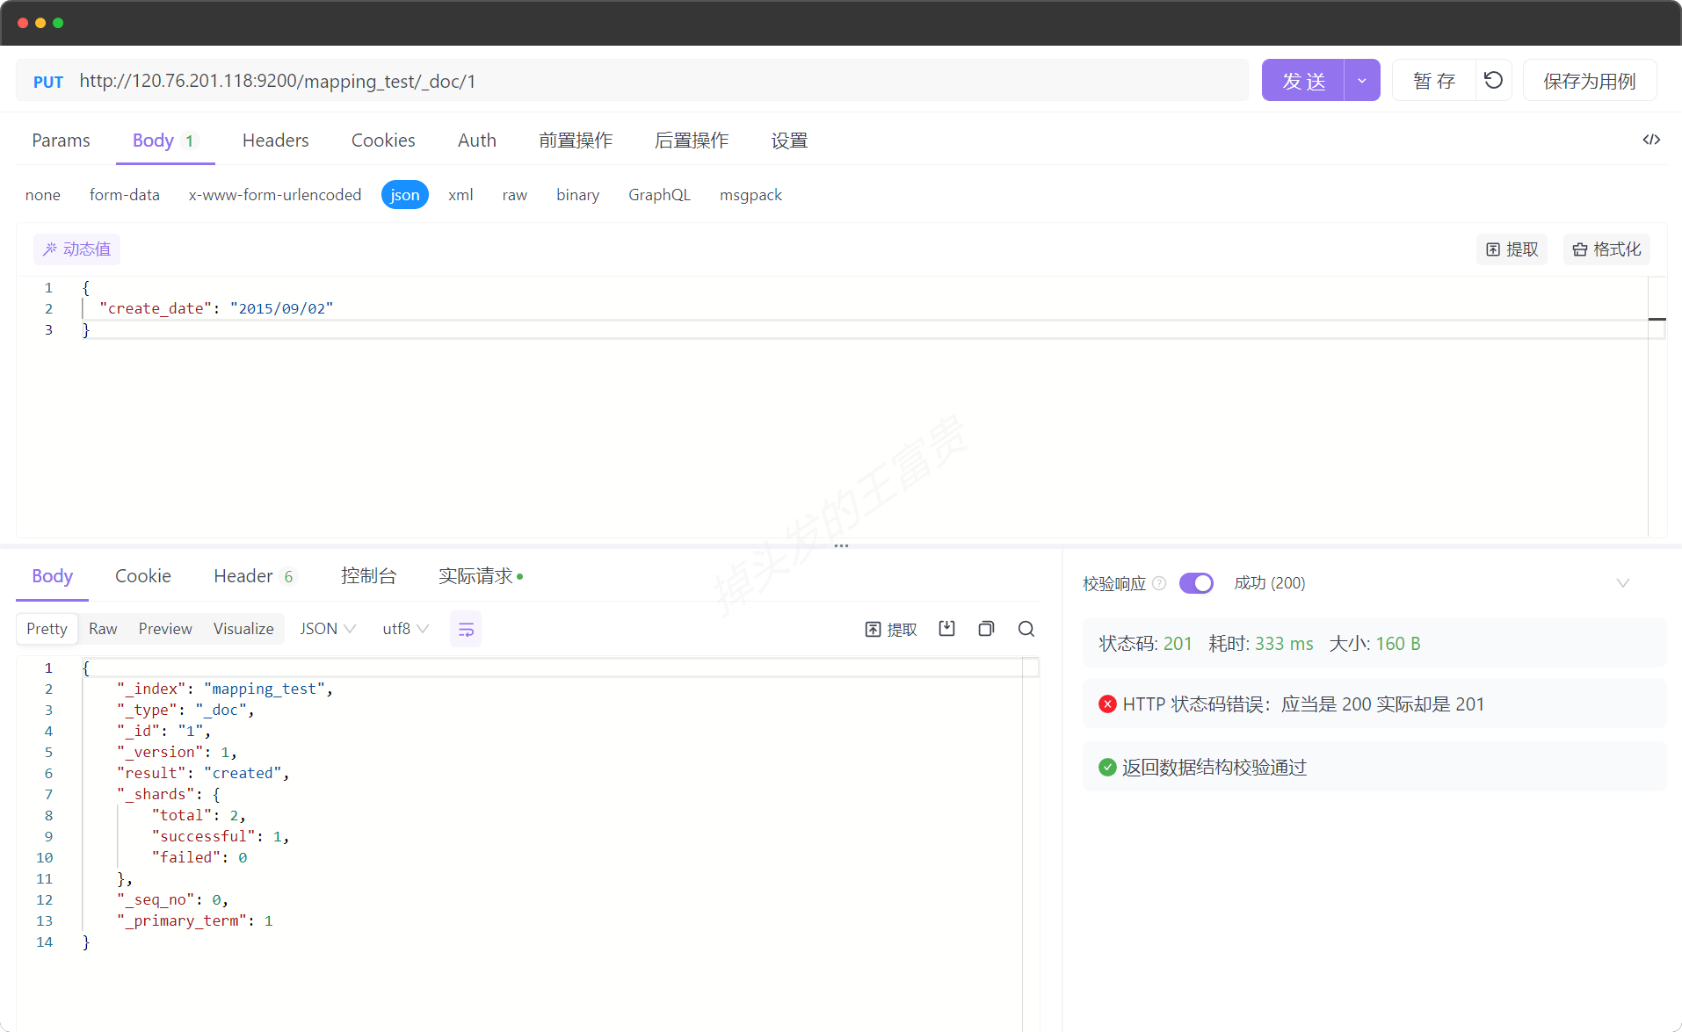The width and height of the screenshot is (1682, 1032).
Task: Open the JSON format dropdown
Action: pyautogui.click(x=328, y=629)
